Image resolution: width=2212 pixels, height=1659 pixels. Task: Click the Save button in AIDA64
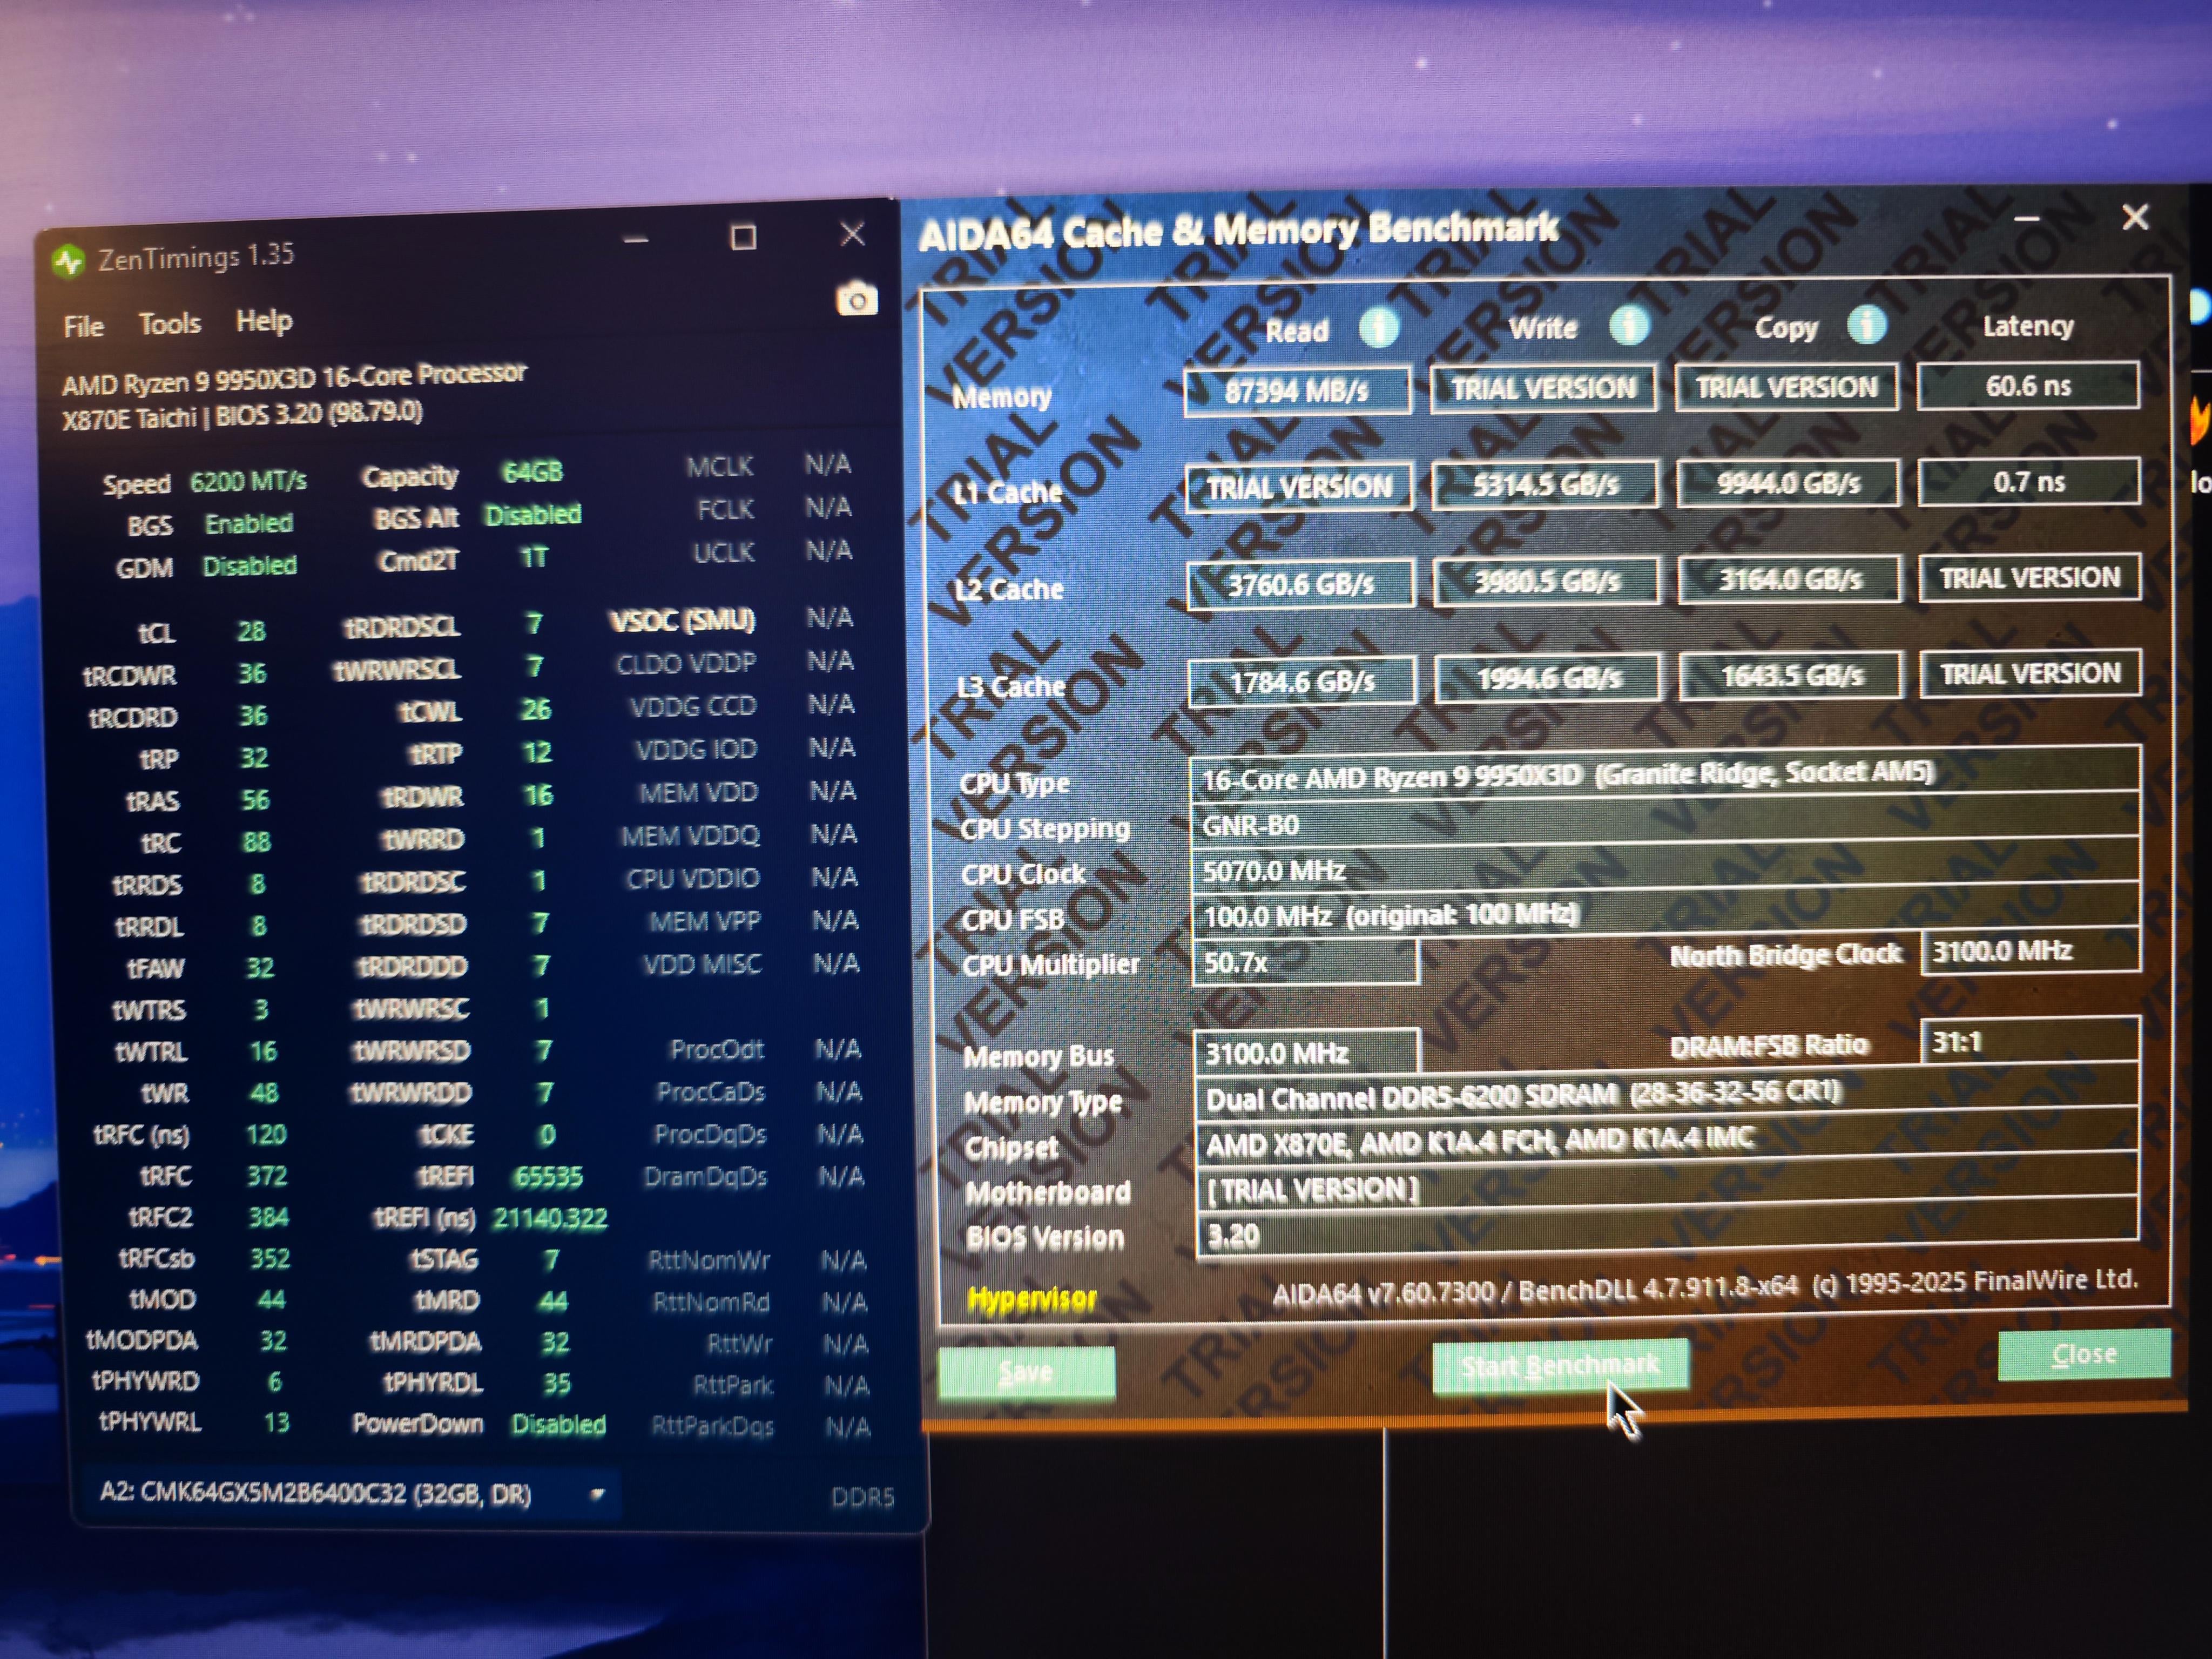click(1026, 1372)
